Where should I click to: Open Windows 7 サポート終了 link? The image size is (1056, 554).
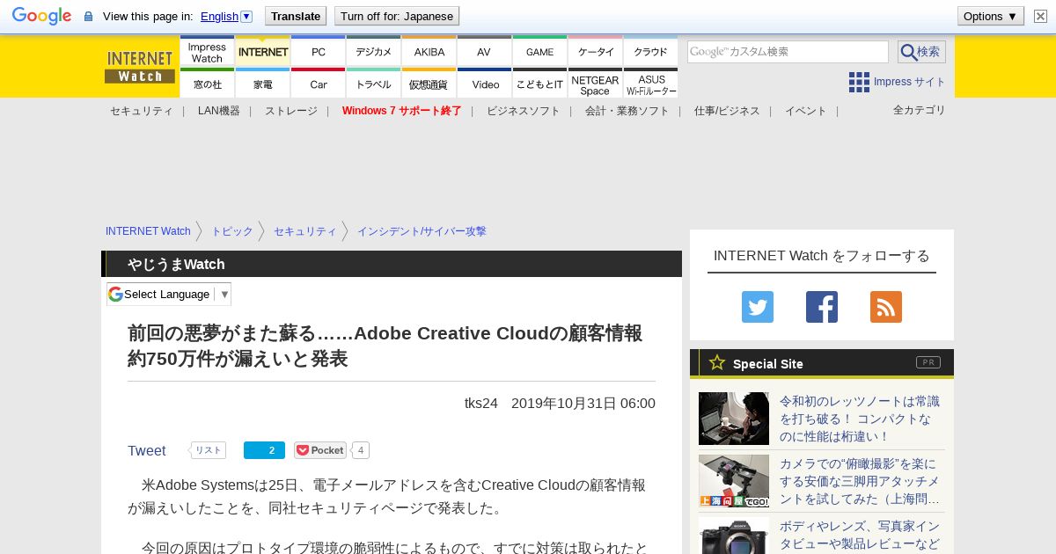402,111
